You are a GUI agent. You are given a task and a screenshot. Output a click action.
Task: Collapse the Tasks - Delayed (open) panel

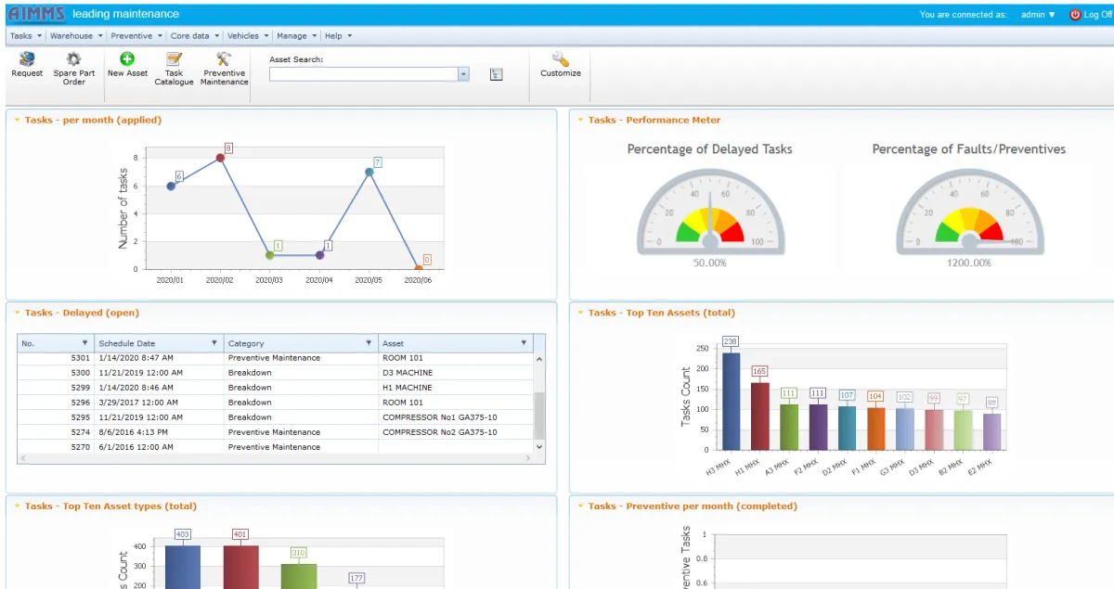[17, 313]
